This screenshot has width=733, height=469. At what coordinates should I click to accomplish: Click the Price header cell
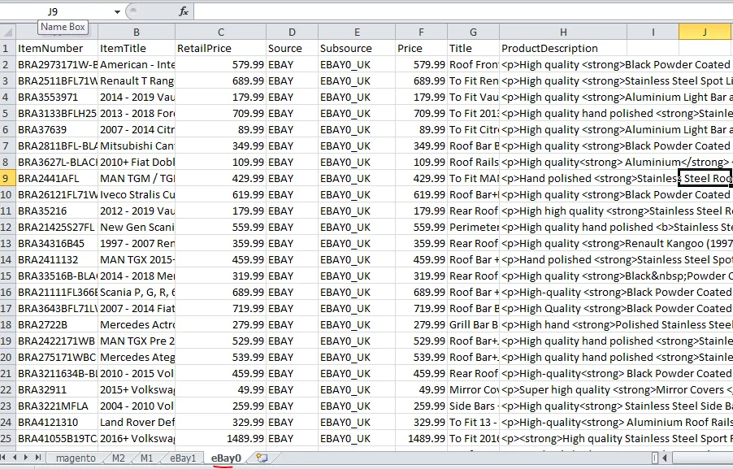click(x=421, y=48)
